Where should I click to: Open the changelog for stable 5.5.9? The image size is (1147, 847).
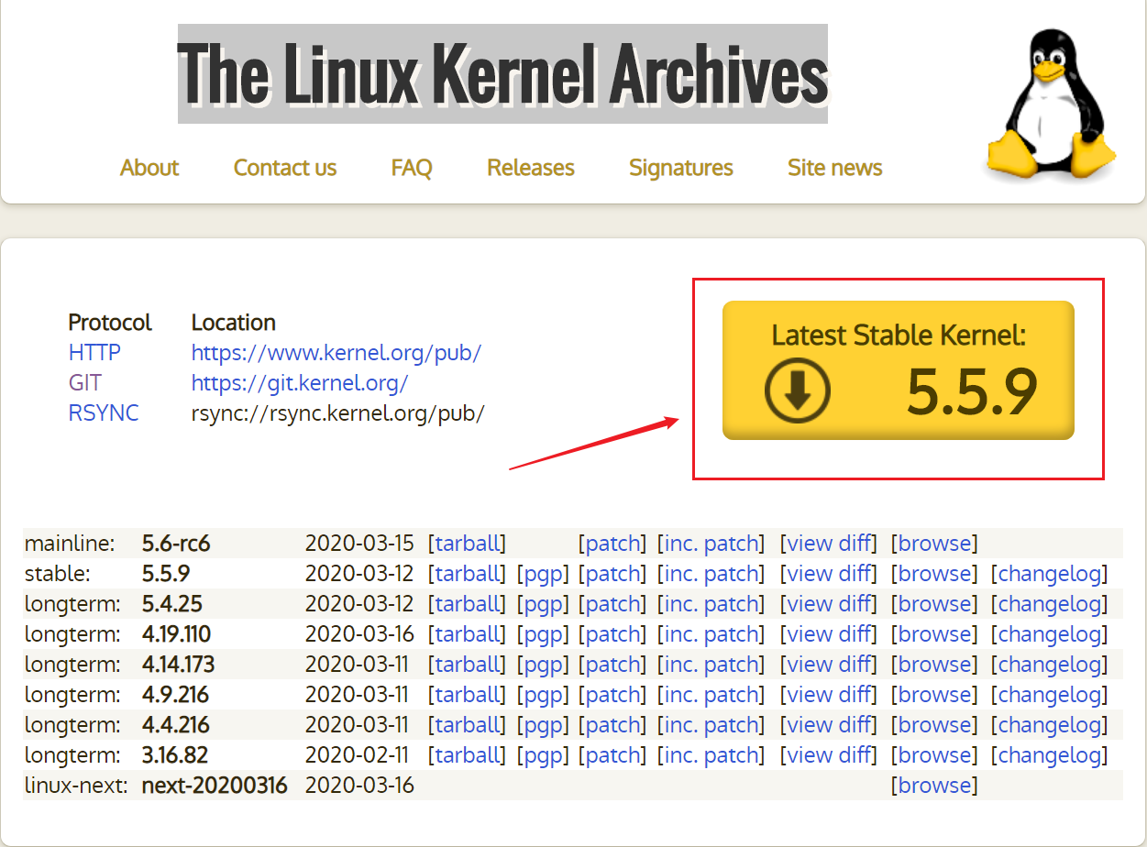point(1050,574)
